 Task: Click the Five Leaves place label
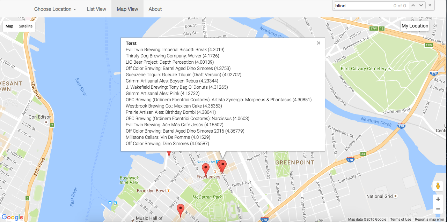pyautogui.click(x=208, y=177)
